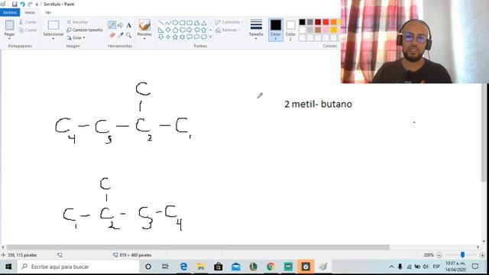
Task: Open the Windows Start menu
Action: tap(8, 267)
